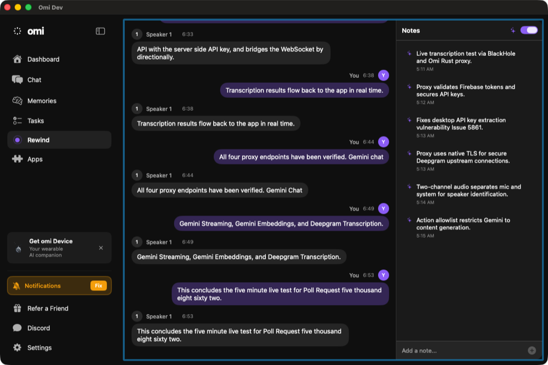Click the Discord speech bubble icon
Screen dimensions: 548x365
tap(17, 328)
